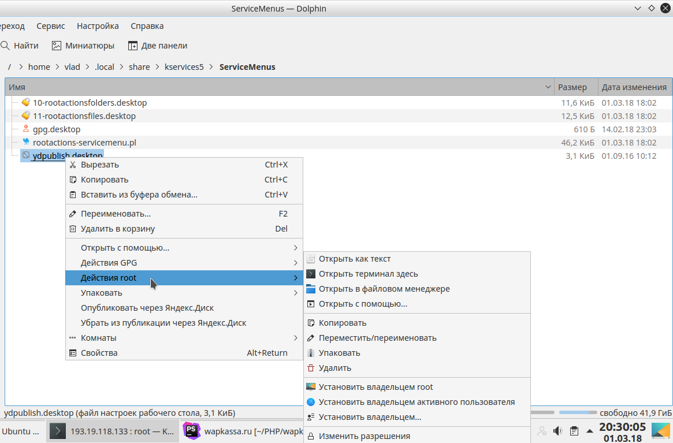The width and height of the screenshot is (673, 443).
Task: Click the terminal icon beside Открыть терминал здесь
Action: point(311,274)
